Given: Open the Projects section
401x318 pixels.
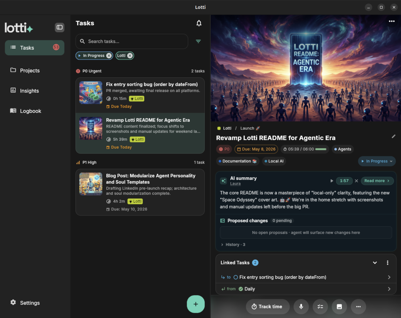Looking at the screenshot, I should pos(35,70).
